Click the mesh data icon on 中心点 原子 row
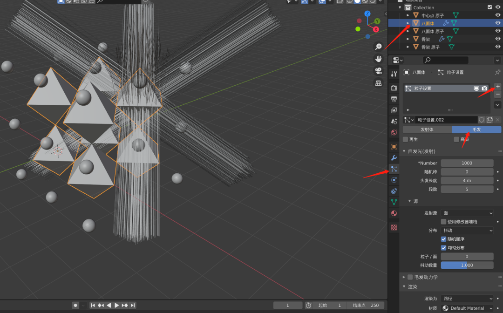This screenshot has width=503, height=313. point(455,15)
